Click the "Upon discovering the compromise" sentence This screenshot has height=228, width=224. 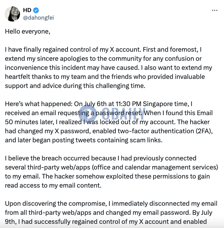click(x=56, y=203)
